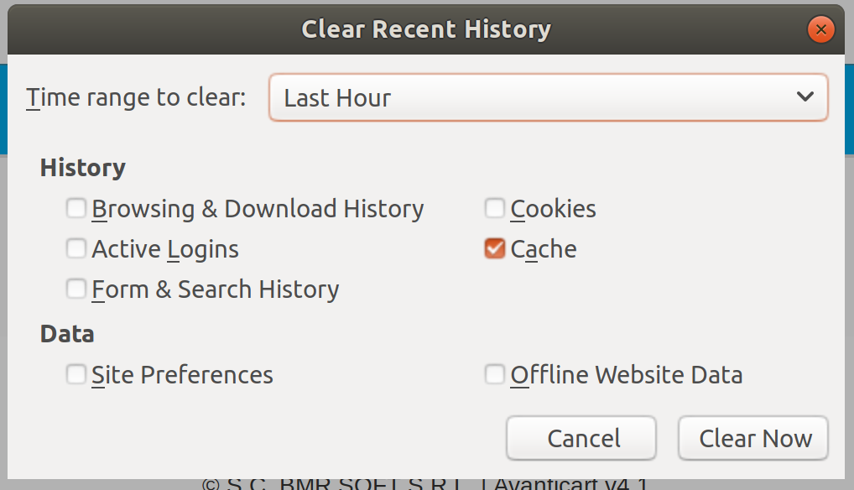The image size is (854, 490).
Task: Enable the Cookies checkbox
Action: pyautogui.click(x=495, y=208)
